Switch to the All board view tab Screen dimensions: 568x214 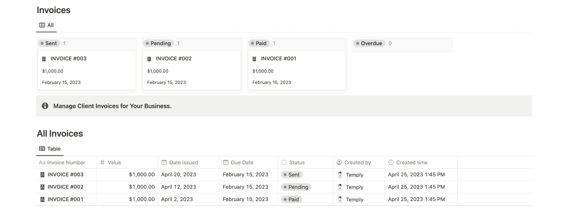[47, 25]
